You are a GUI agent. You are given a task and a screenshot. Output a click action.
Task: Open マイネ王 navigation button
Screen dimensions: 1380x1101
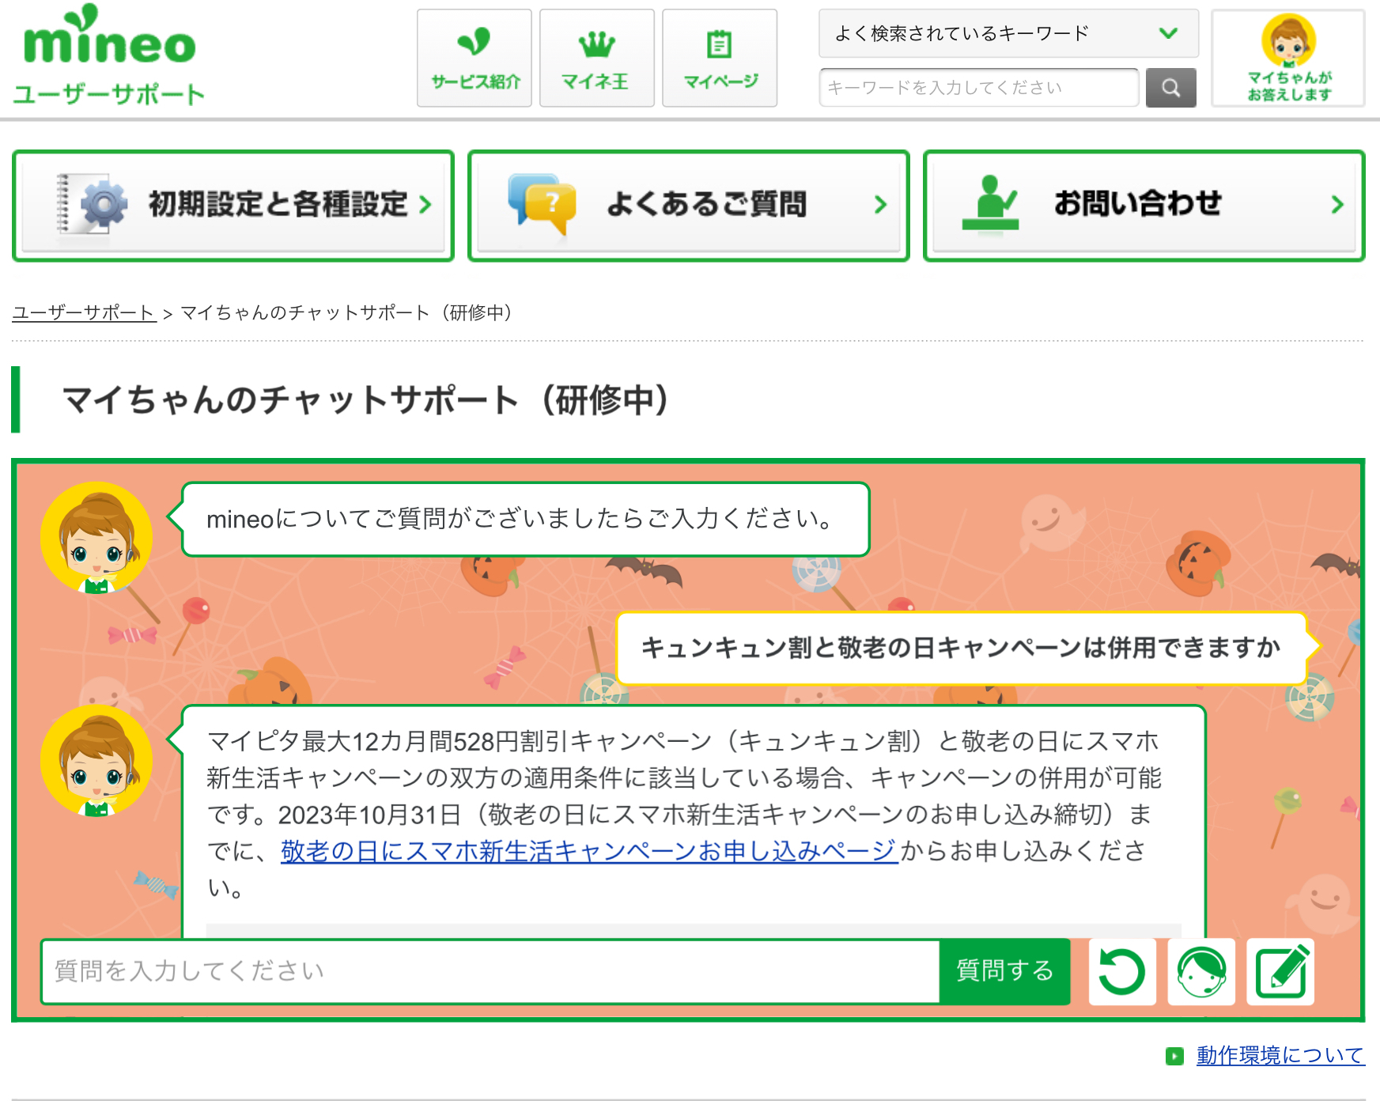click(x=597, y=58)
